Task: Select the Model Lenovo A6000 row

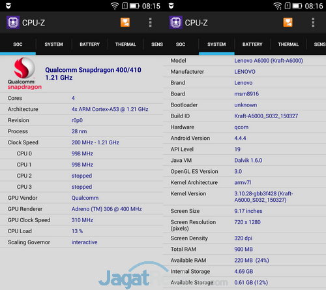Action: pyautogui.click(x=244, y=61)
